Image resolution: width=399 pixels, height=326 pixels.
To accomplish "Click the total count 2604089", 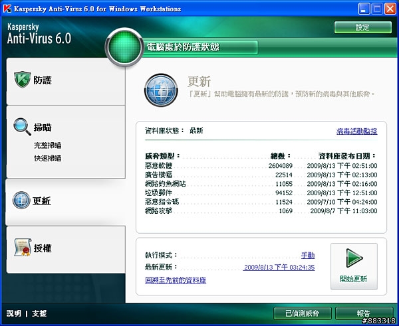I will coord(281,166).
